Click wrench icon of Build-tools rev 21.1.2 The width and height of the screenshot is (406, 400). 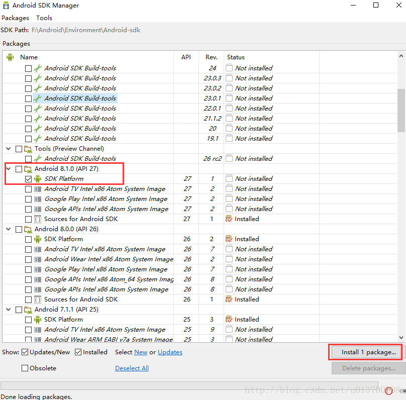pos(38,118)
